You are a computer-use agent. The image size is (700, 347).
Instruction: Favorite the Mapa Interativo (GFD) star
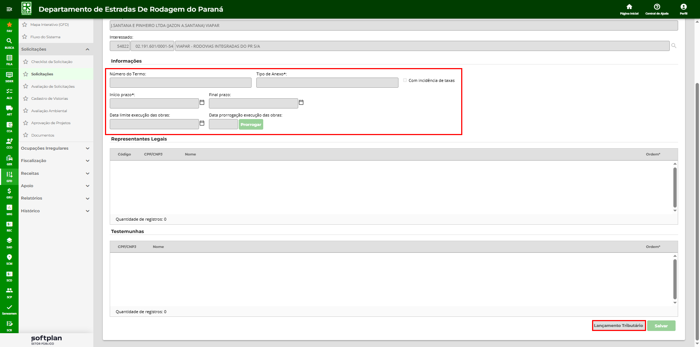(x=25, y=25)
